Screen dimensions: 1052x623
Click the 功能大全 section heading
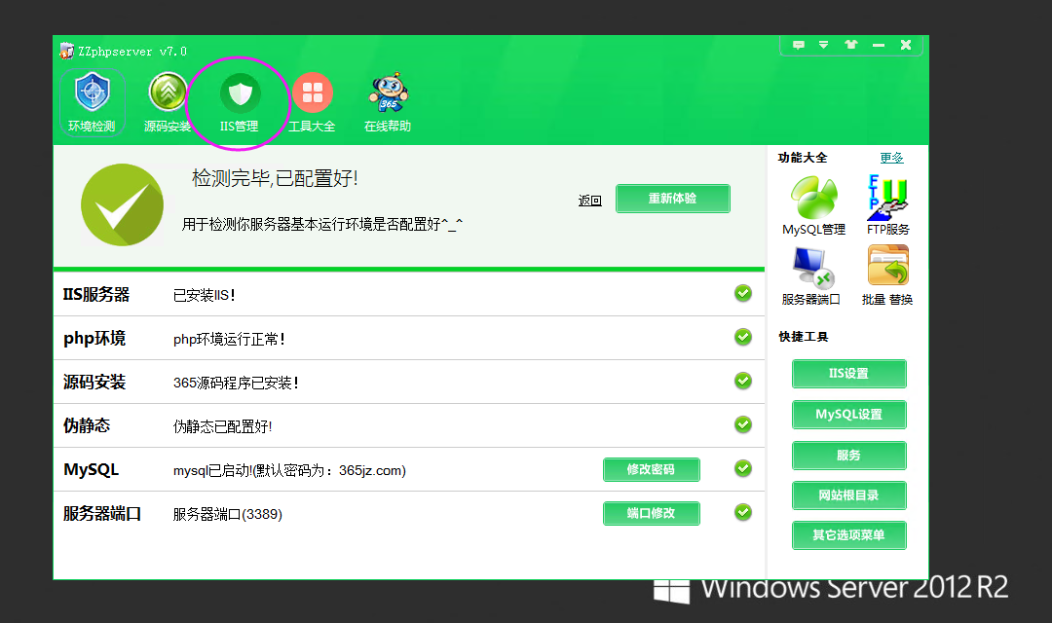pos(803,158)
